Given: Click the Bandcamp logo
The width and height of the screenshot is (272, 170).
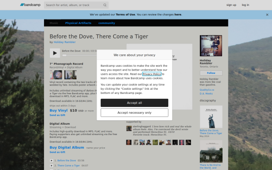Looking at the screenshot, I should coord(30,5).
